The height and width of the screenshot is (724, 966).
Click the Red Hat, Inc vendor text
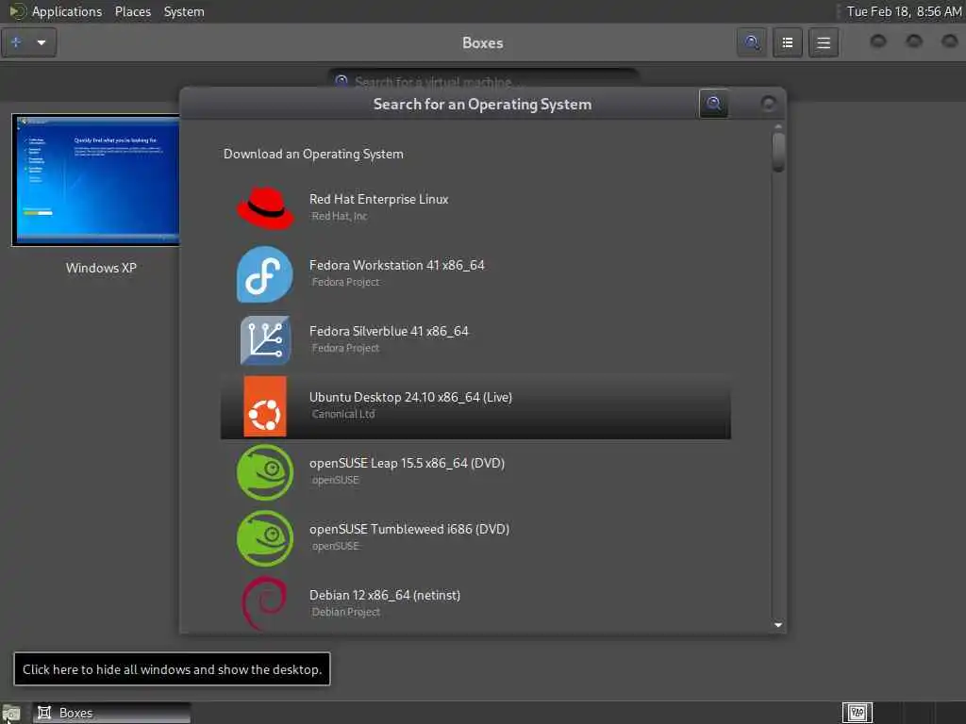click(x=339, y=216)
